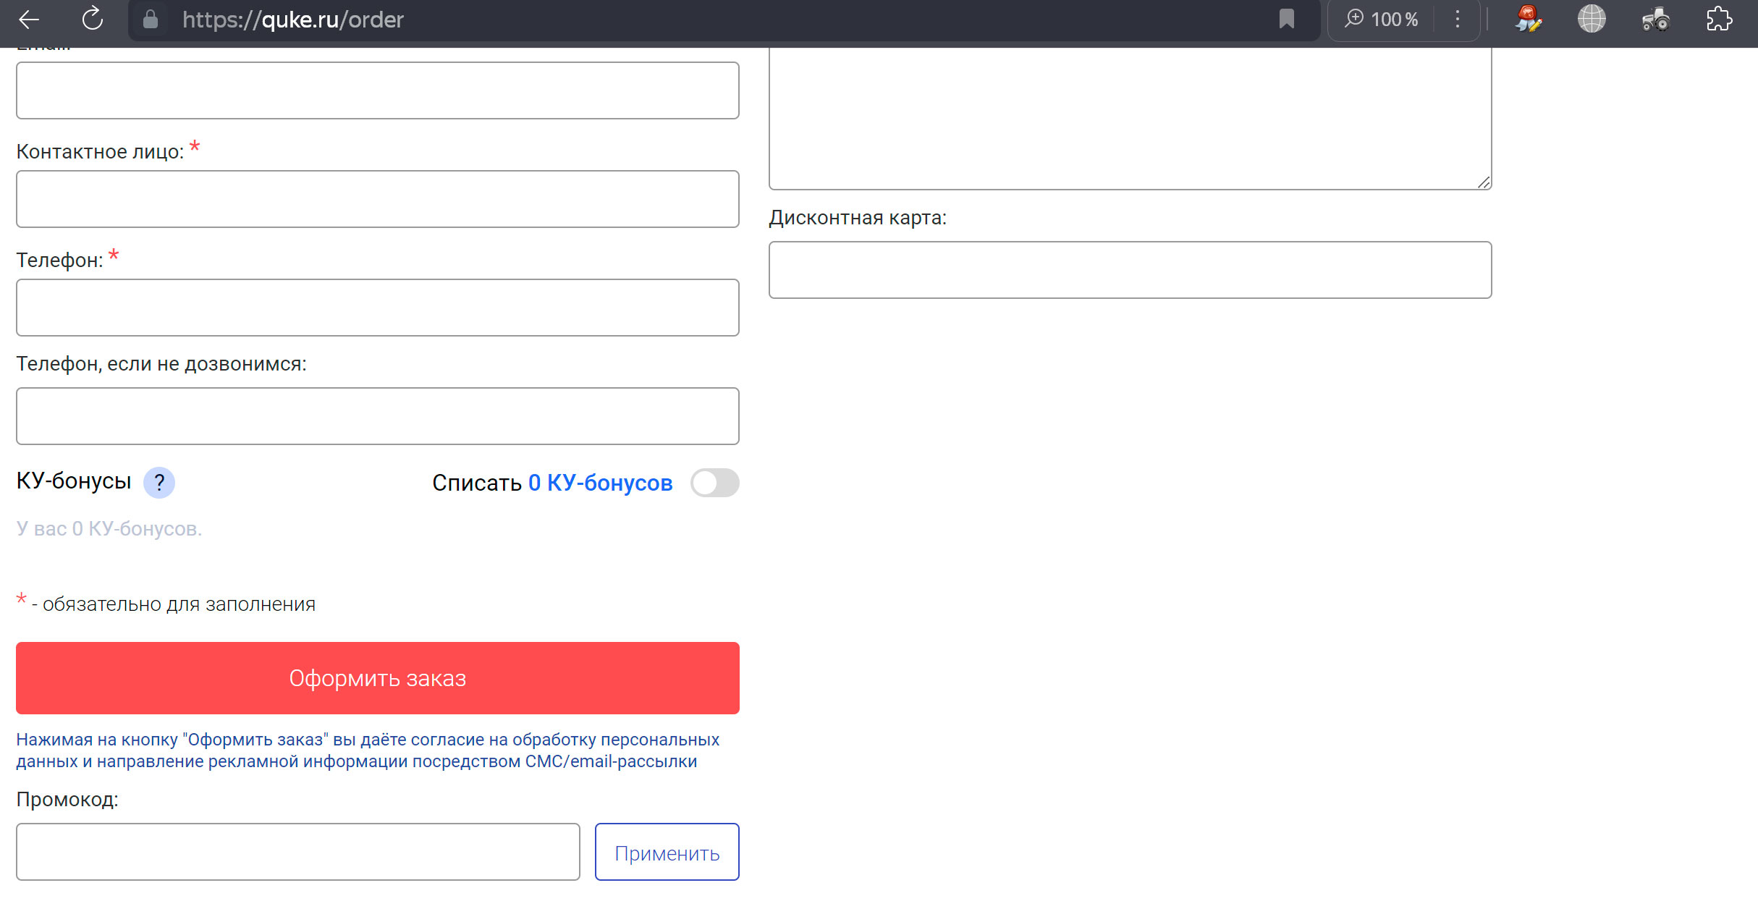
Task: Click the 'У вас 0 КУ-бонусов.' text
Action: [109, 529]
